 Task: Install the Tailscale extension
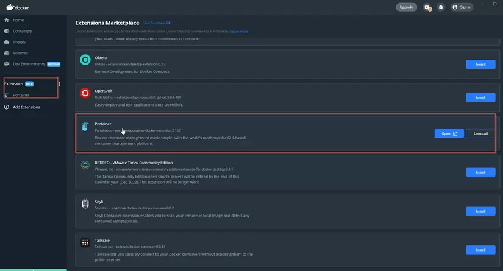point(480,250)
